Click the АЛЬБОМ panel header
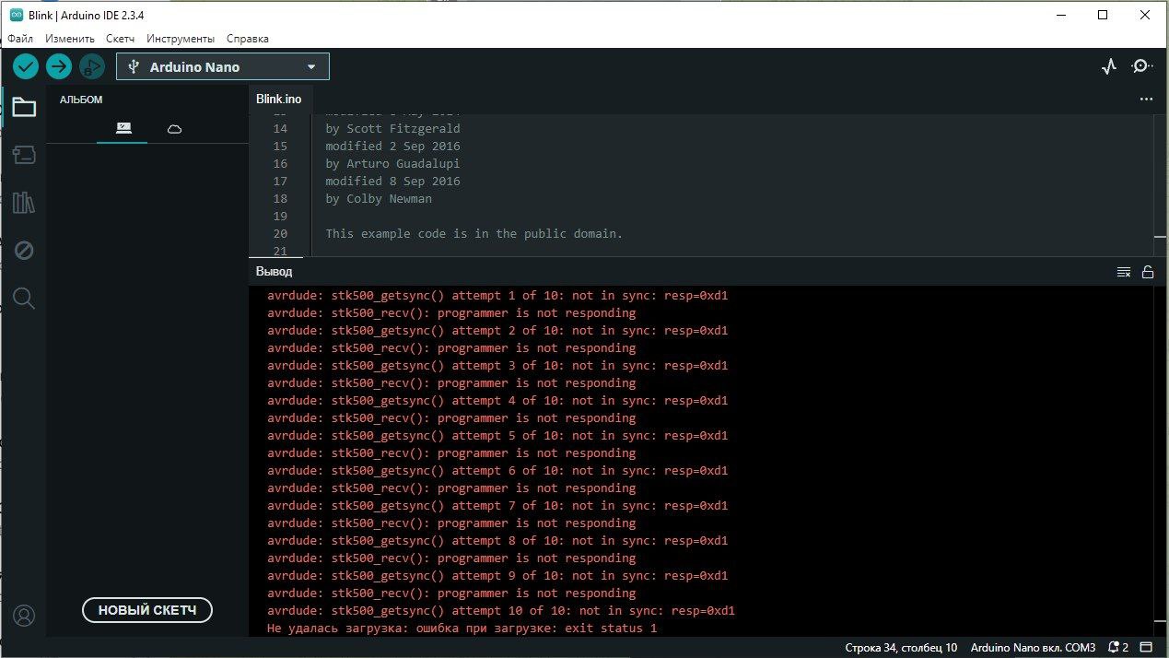Image resolution: width=1169 pixels, height=658 pixels. tap(81, 100)
